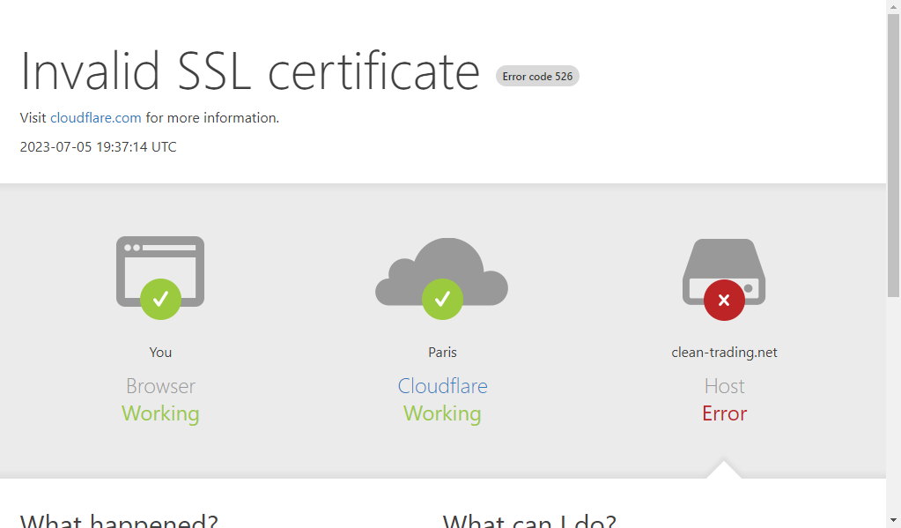Click the browser window icon with green checkmark
This screenshot has height=528, width=901.
pyautogui.click(x=160, y=278)
